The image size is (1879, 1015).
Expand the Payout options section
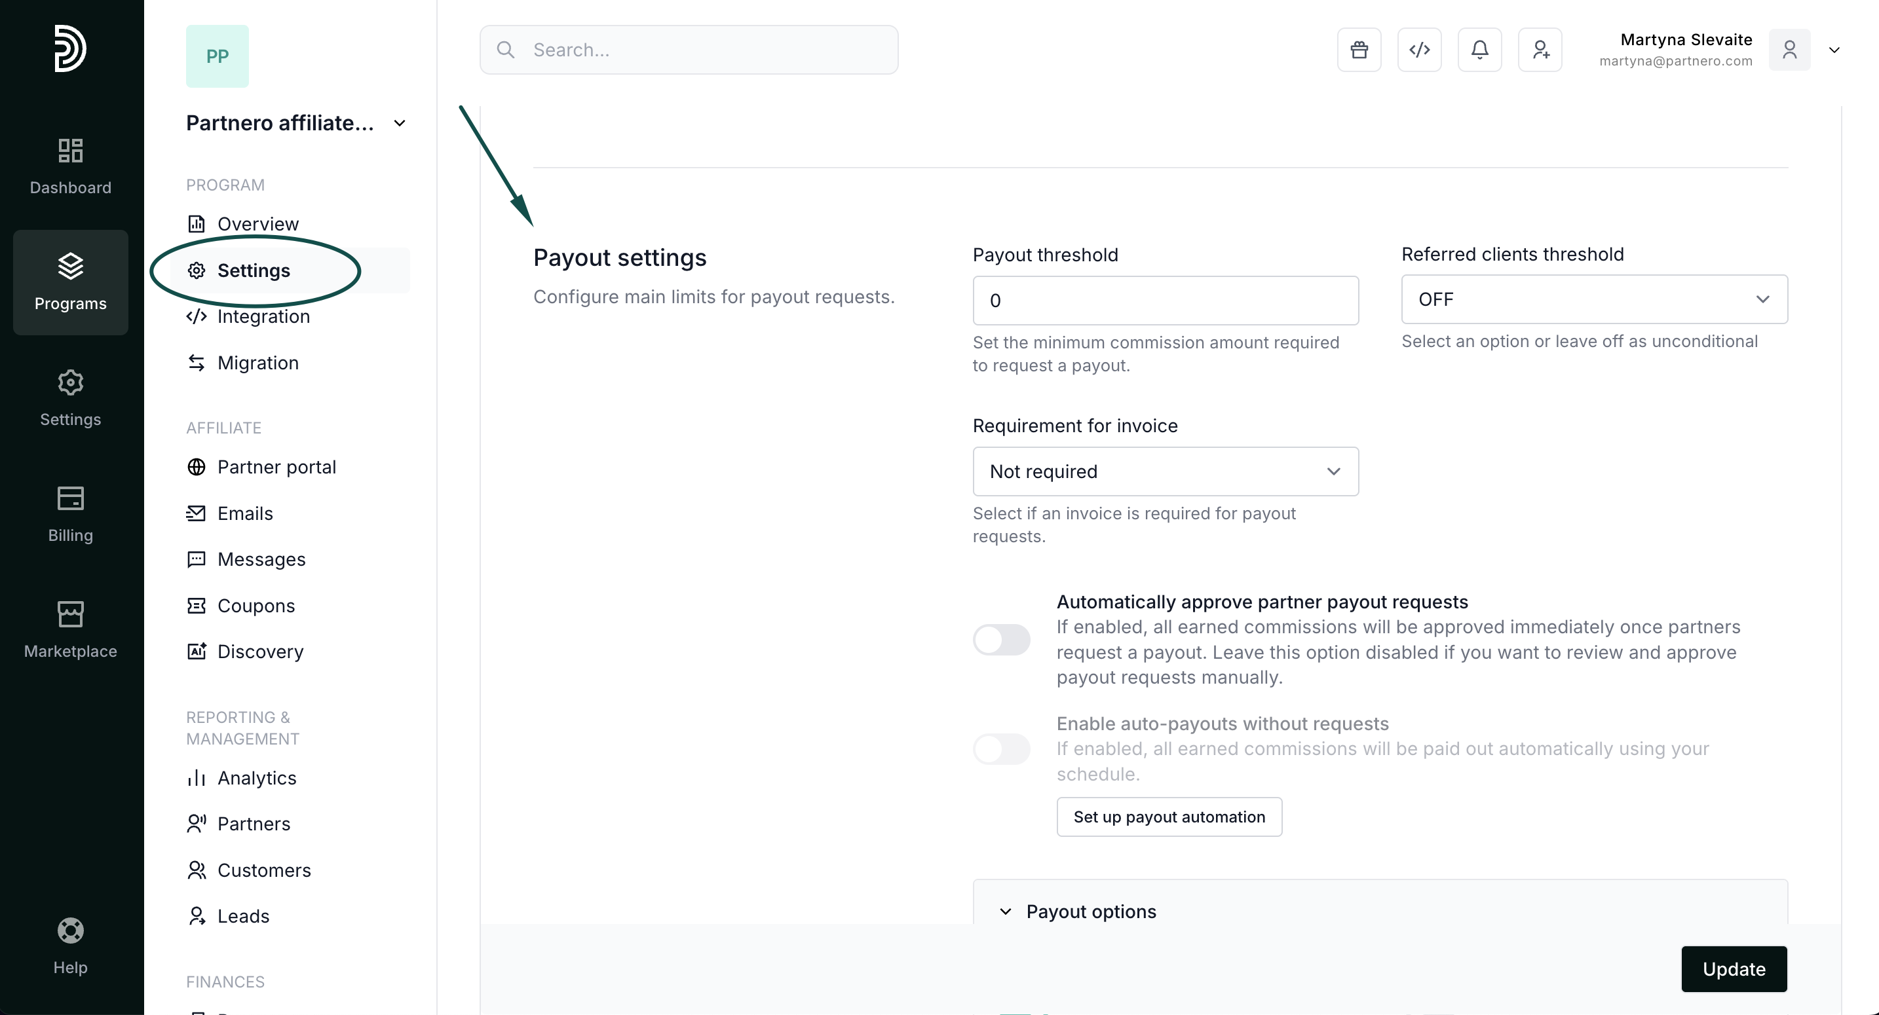pyautogui.click(x=1090, y=911)
